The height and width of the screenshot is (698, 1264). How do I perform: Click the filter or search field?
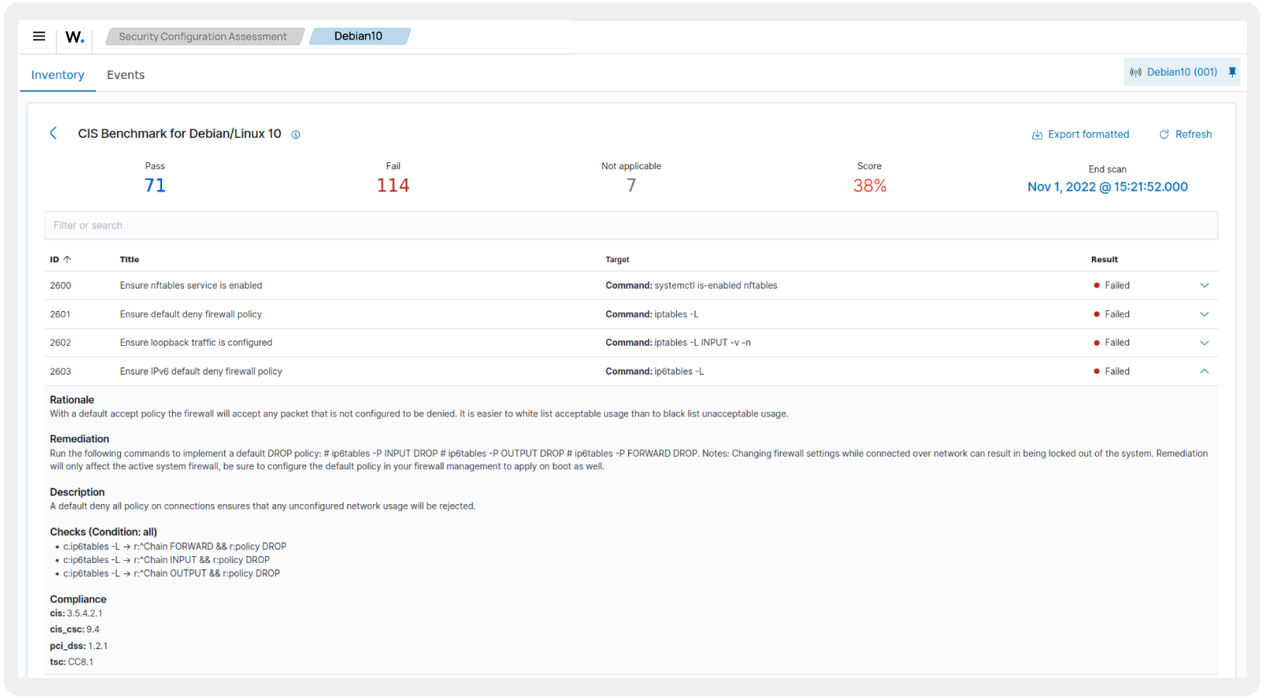point(310,225)
